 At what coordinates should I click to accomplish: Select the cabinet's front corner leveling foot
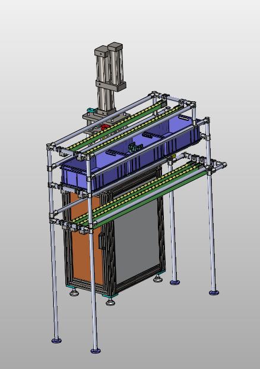click(110, 302)
